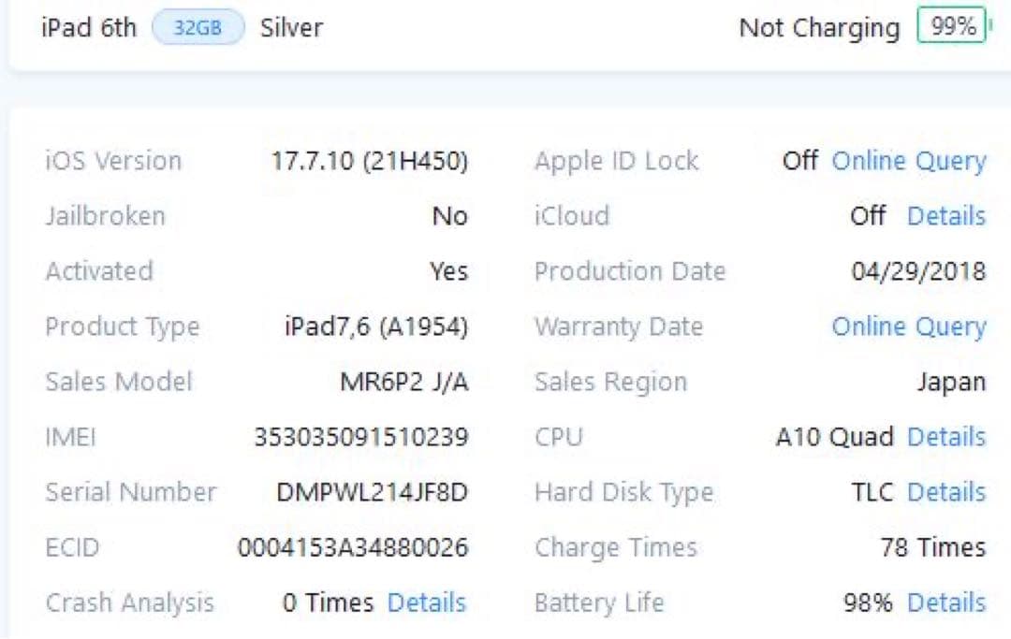Click the 32GB capacity badge

(x=198, y=27)
